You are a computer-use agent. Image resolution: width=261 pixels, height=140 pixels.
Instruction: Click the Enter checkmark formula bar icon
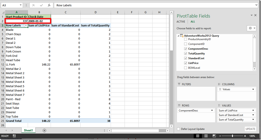(41, 5)
